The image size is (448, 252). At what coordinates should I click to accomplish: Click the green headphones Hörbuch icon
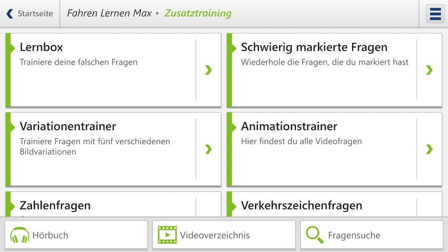click(19, 235)
